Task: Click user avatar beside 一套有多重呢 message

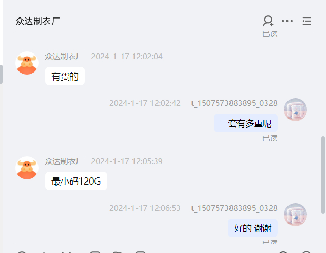Action: (x=295, y=110)
